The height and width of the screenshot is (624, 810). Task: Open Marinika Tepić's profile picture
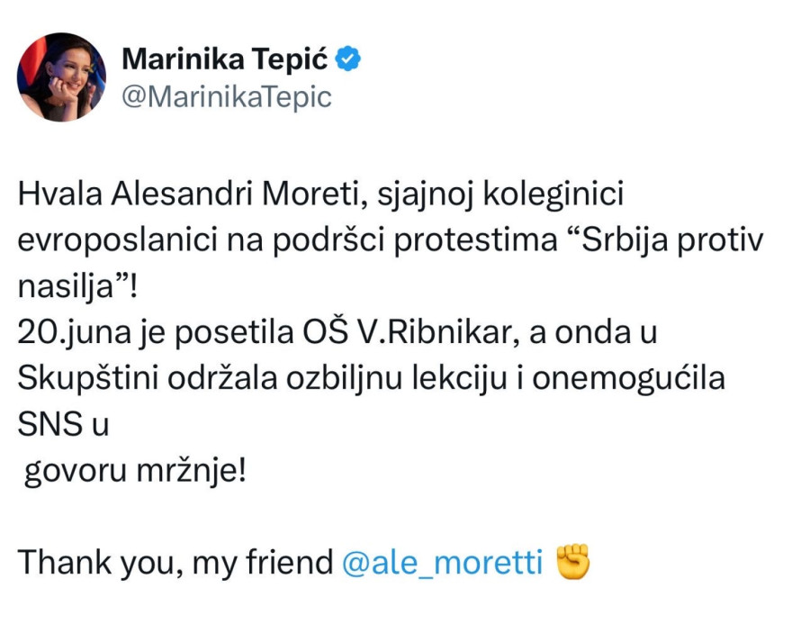61,77
